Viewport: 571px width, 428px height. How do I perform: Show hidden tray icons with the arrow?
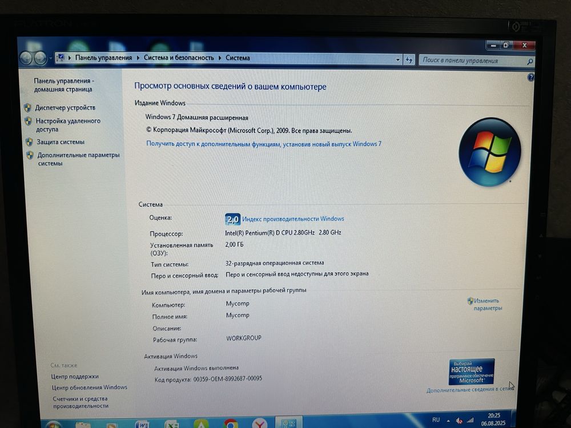click(448, 421)
